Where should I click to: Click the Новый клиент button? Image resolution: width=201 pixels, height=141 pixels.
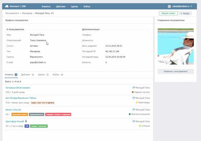(168, 13)
